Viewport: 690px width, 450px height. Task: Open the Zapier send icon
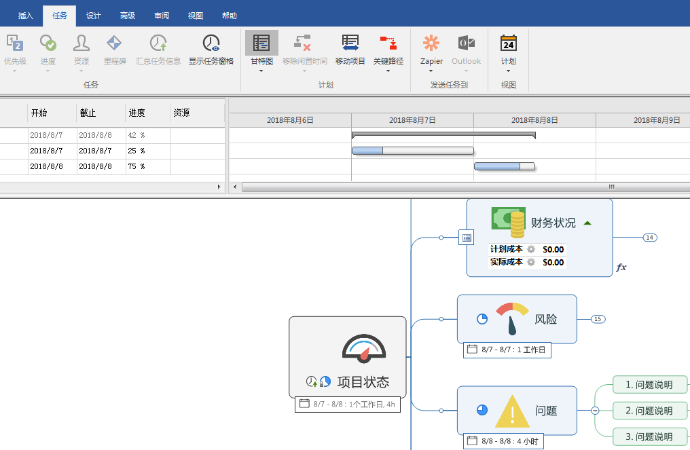pyautogui.click(x=431, y=42)
